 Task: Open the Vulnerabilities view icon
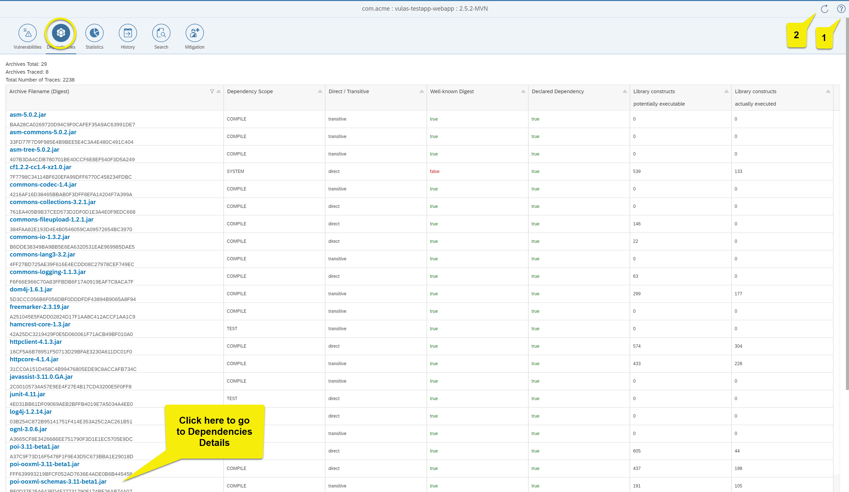pyautogui.click(x=27, y=33)
